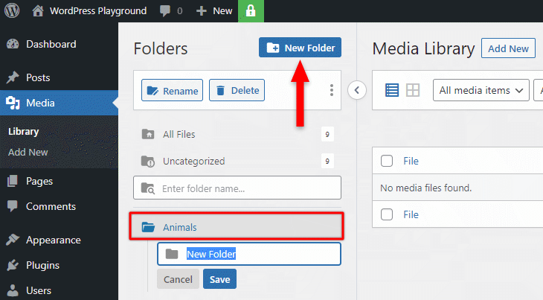Click the sidebar Comments speech bubble icon
The image size is (543, 300).
tap(13, 206)
